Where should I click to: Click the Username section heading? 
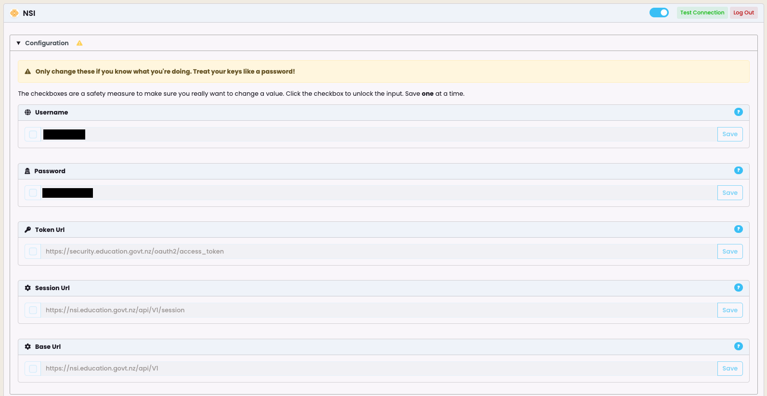52,113
